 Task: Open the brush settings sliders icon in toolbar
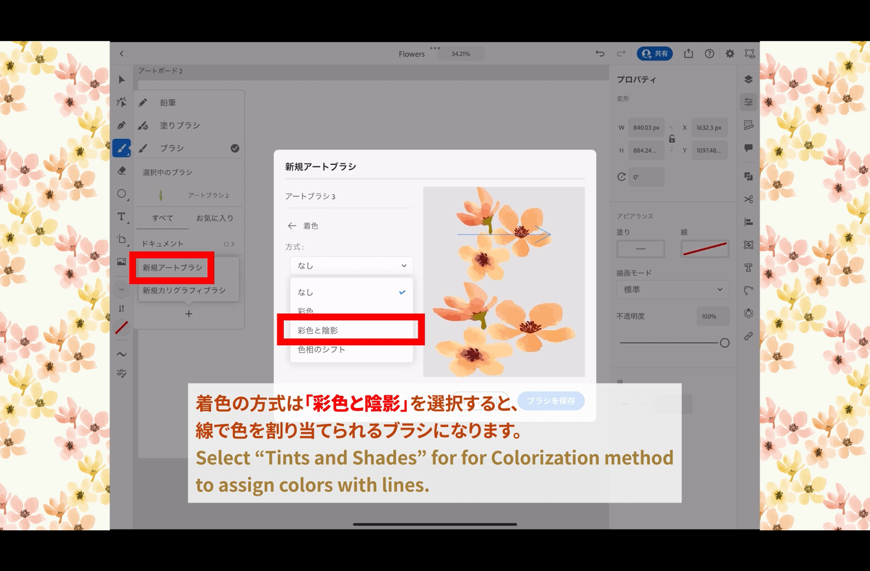coord(121,374)
